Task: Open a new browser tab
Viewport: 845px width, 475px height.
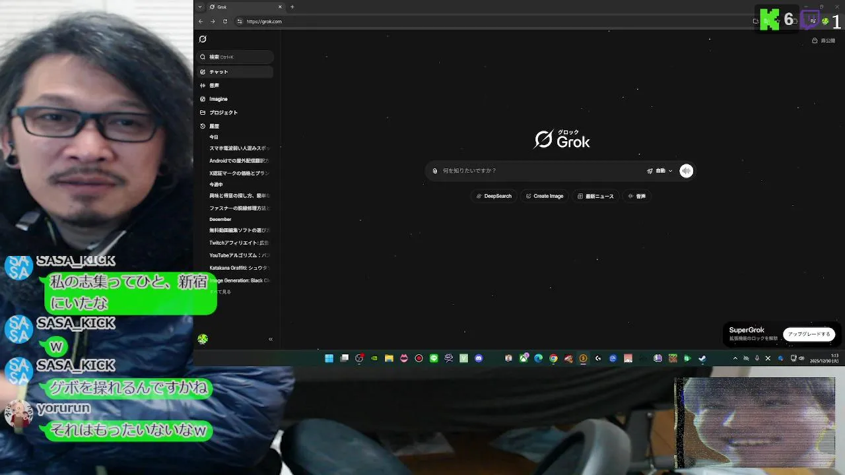Action: 292,7
